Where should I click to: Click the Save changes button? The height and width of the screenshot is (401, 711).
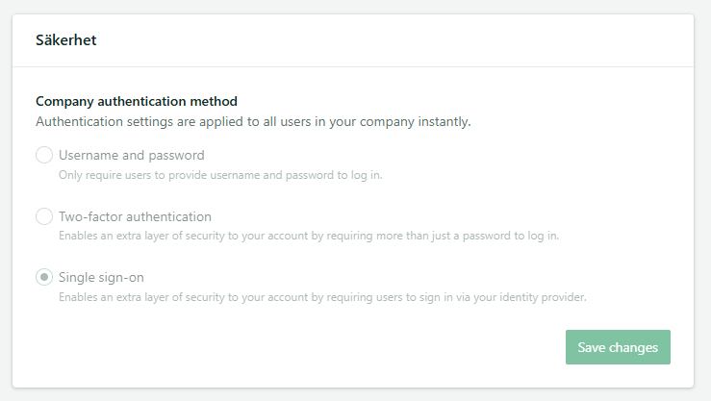point(618,347)
